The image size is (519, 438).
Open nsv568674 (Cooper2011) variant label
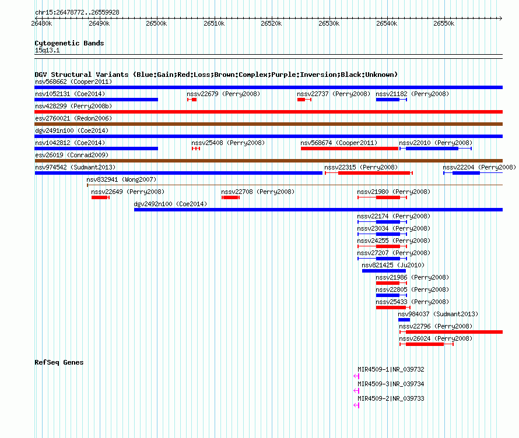[x=339, y=143]
